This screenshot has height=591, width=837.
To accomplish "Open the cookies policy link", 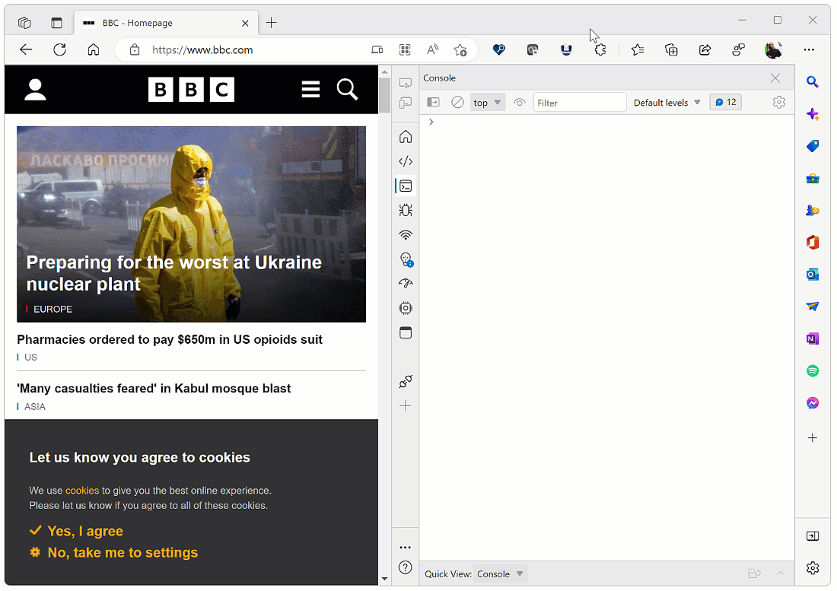I will pyautogui.click(x=82, y=490).
